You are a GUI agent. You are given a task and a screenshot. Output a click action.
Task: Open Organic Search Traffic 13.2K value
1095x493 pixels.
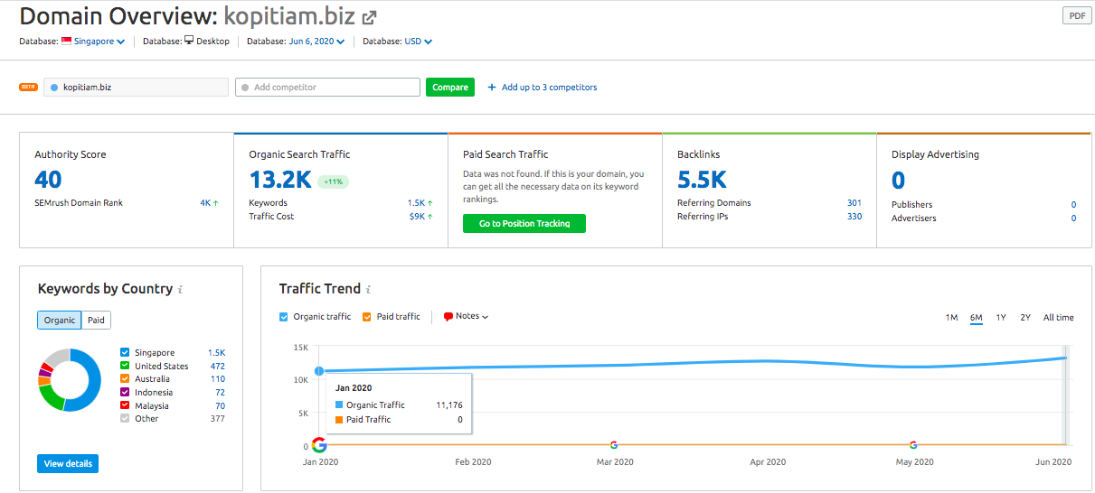[x=280, y=180]
